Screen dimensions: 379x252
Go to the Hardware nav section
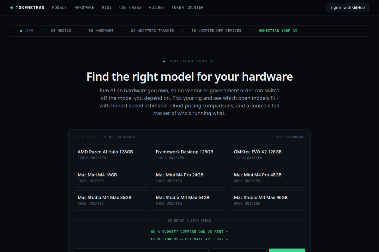(84, 8)
